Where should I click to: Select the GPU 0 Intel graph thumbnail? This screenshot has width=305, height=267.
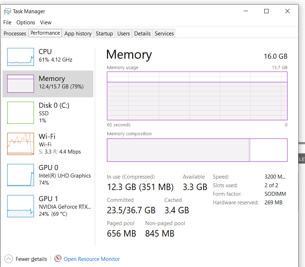click(x=20, y=175)
